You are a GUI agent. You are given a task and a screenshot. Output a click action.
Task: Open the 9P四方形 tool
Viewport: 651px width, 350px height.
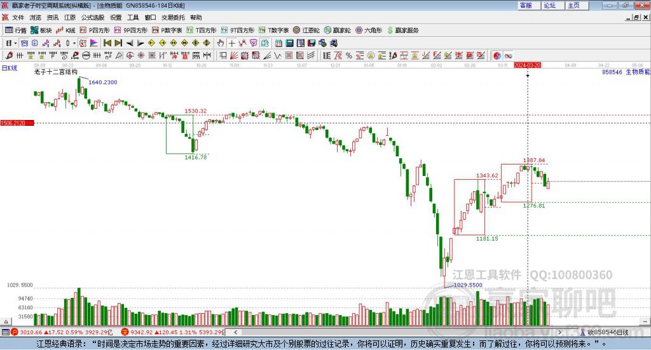[131, 30]
